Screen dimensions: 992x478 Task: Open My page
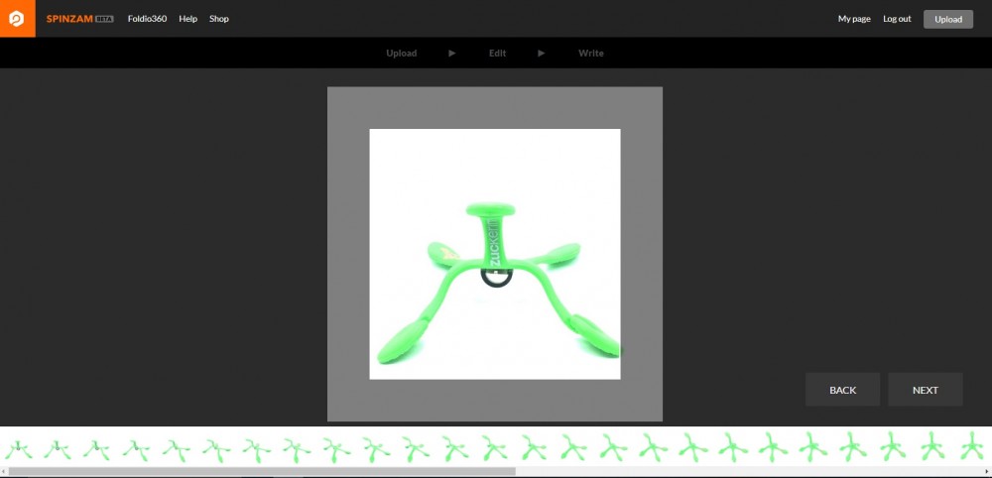[854, 19]
